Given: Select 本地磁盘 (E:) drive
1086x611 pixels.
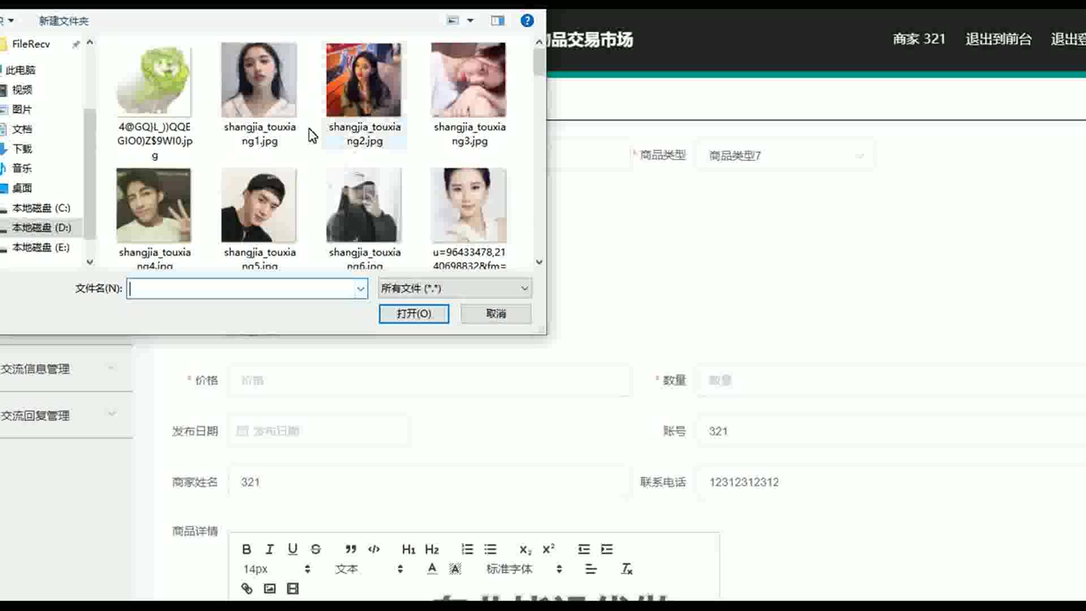Looking at the screenshot, I should (41, 247).
